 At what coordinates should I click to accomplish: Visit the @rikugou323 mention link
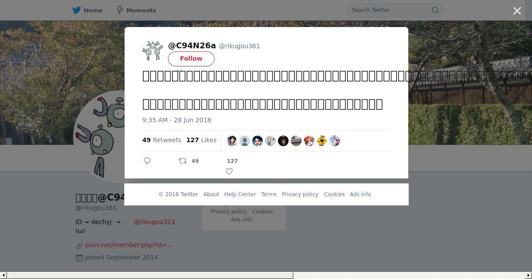(154, 222)
